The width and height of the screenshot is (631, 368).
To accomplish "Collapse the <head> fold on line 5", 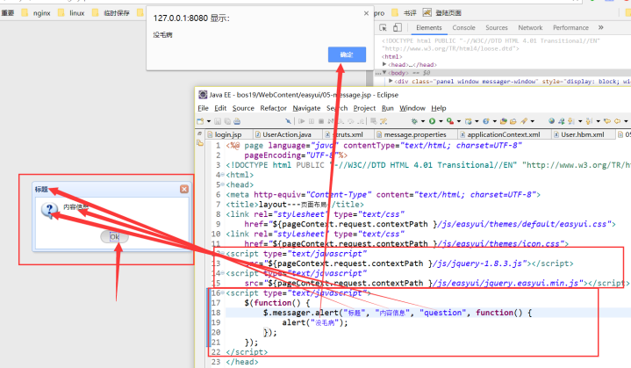I will pyautogui.click(x=223, y=184).
